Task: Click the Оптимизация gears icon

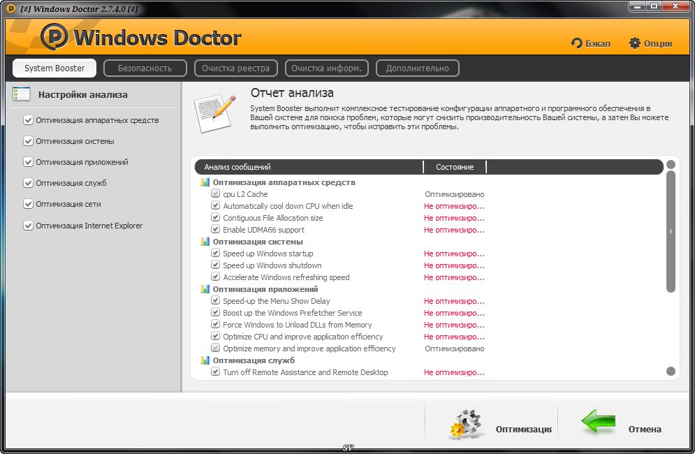Action: click(x=465, y=424)
